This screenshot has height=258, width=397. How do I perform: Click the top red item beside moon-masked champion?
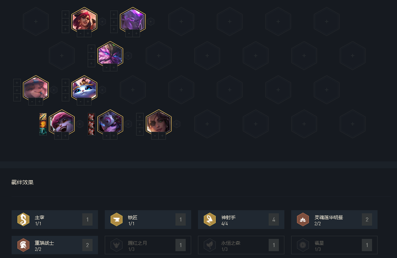[x=91, y=117]
